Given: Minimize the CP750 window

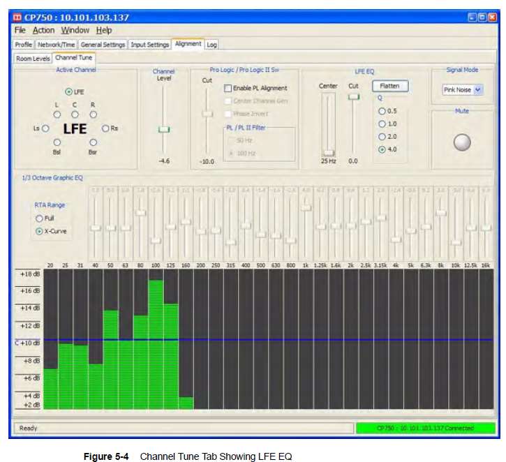Looking at the screenshot, I should (472, 17).
